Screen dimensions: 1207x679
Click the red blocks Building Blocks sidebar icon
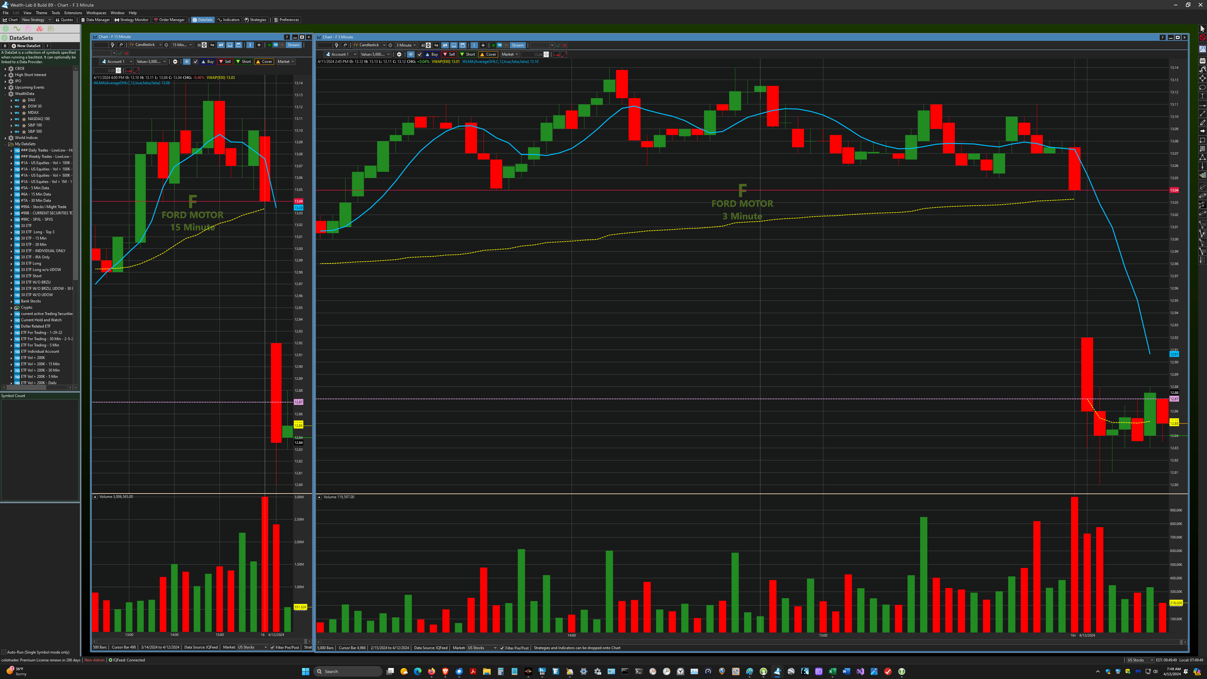pos(39,29)
